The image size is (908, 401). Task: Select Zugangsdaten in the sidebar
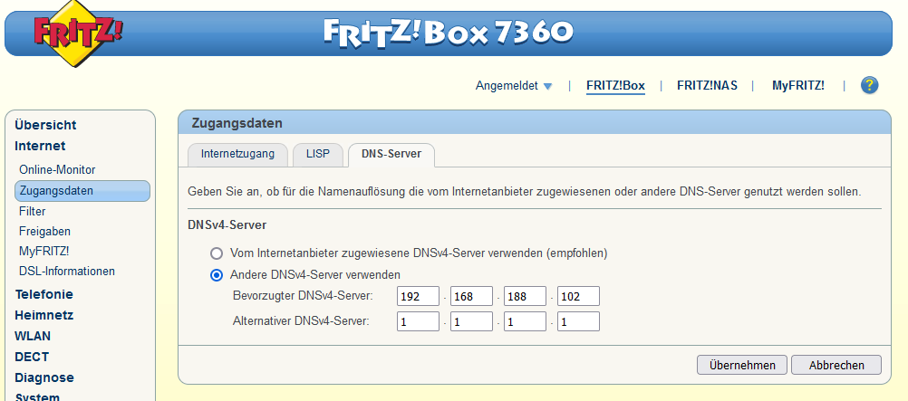pyautogui.click(x=82, y=190)
